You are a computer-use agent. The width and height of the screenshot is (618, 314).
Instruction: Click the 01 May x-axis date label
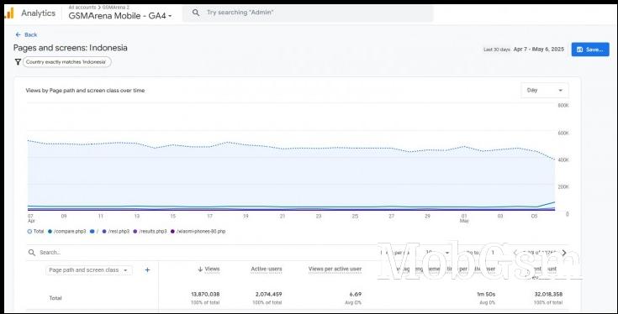click(x=464, y=218)
